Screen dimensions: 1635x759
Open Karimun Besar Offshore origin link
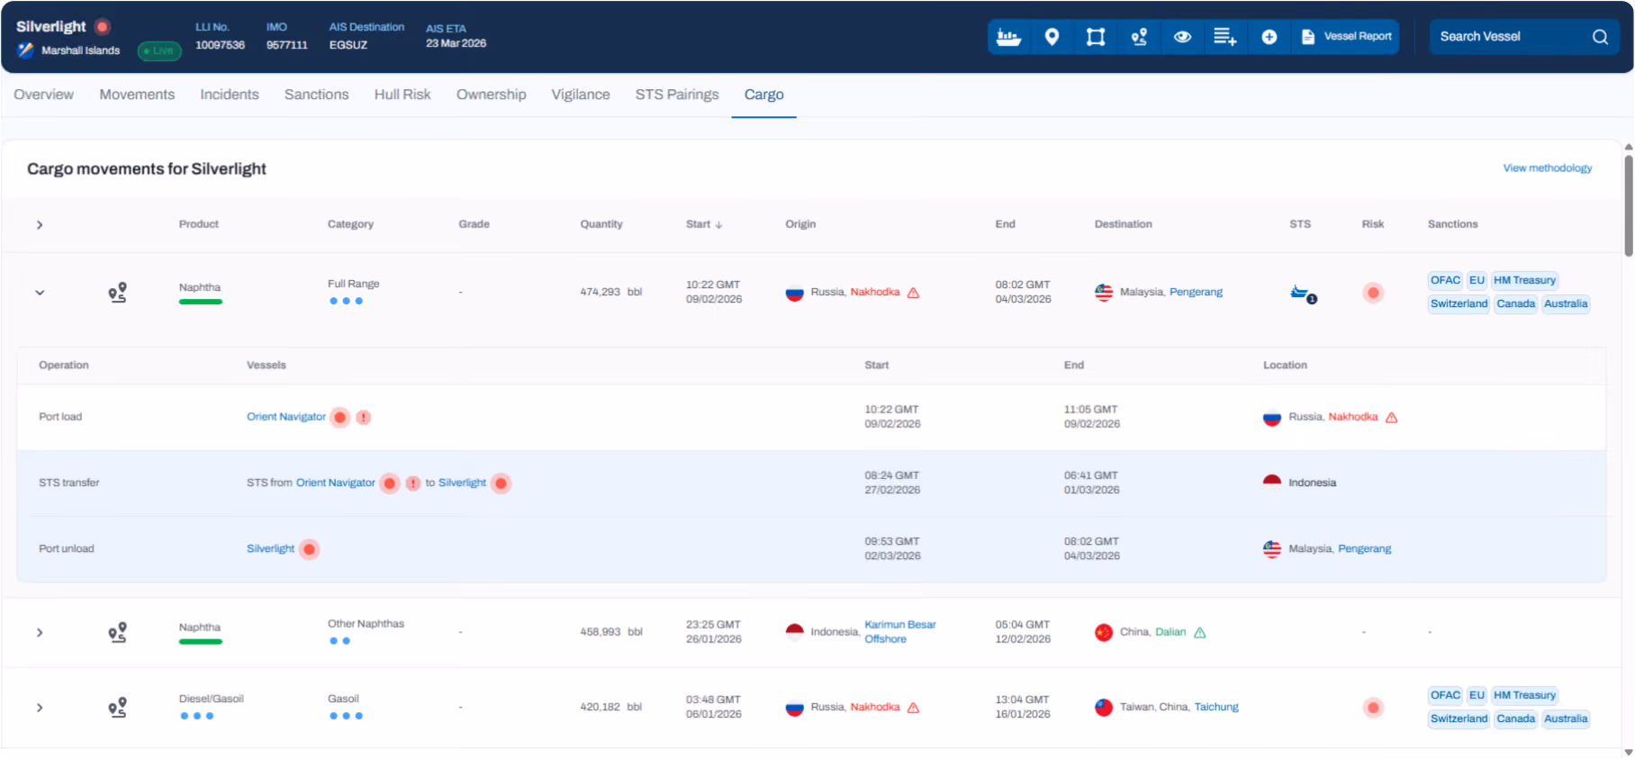click(899, 631)
